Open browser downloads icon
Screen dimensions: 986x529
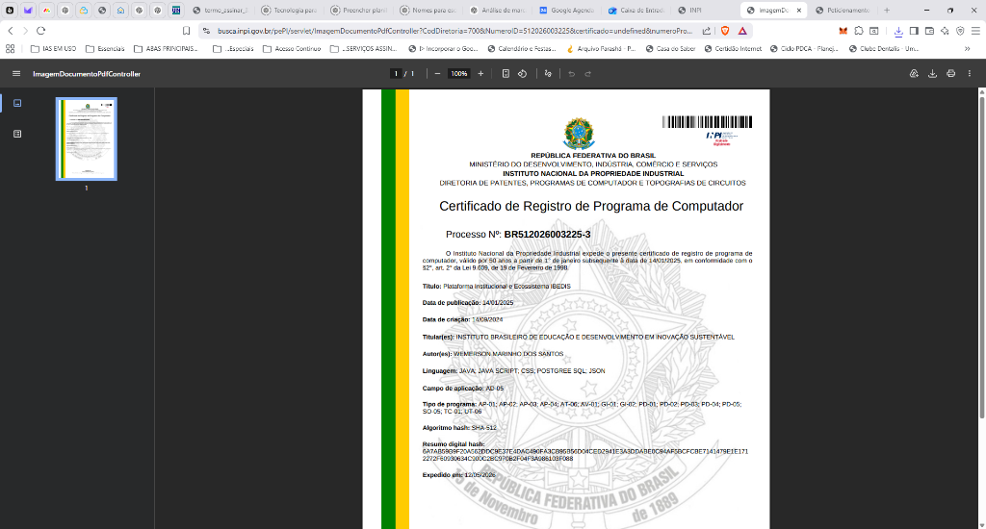pyautogui.click(x=898, y=31)
